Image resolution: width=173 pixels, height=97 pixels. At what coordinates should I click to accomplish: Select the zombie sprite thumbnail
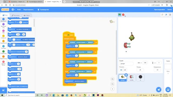tap(132, 78)
